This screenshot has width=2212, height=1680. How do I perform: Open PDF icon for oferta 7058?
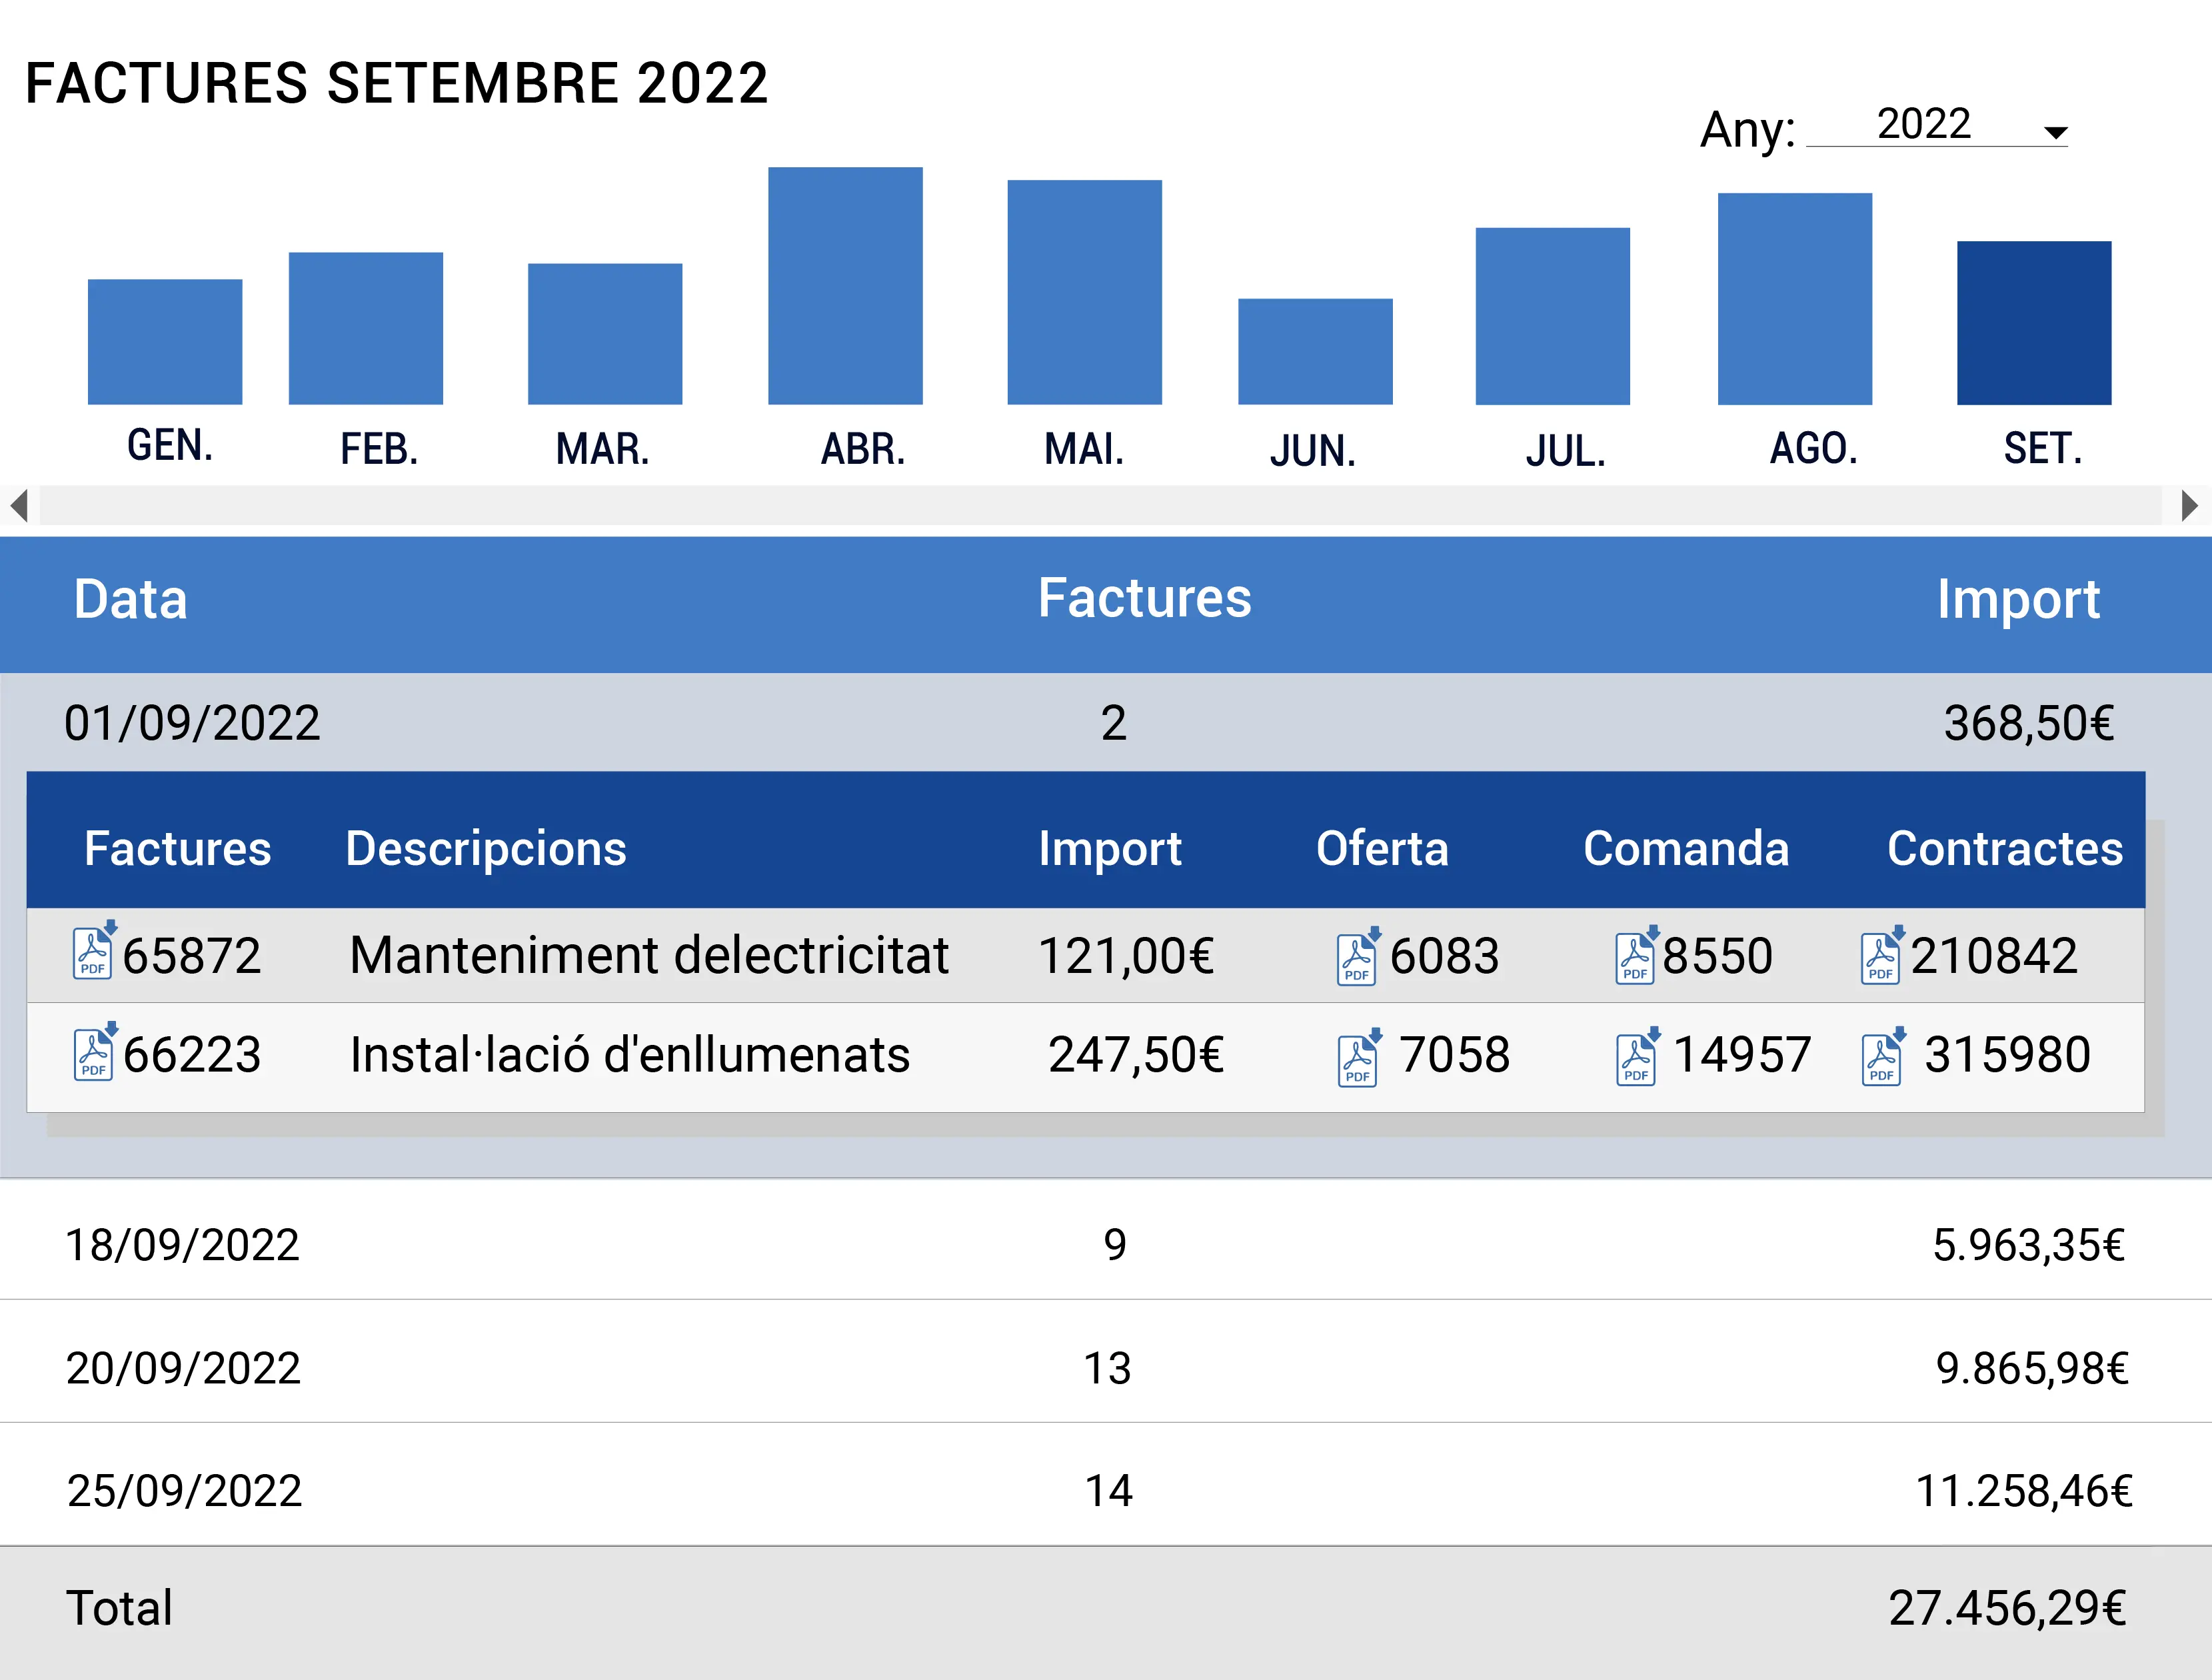coord(1359,1057)
